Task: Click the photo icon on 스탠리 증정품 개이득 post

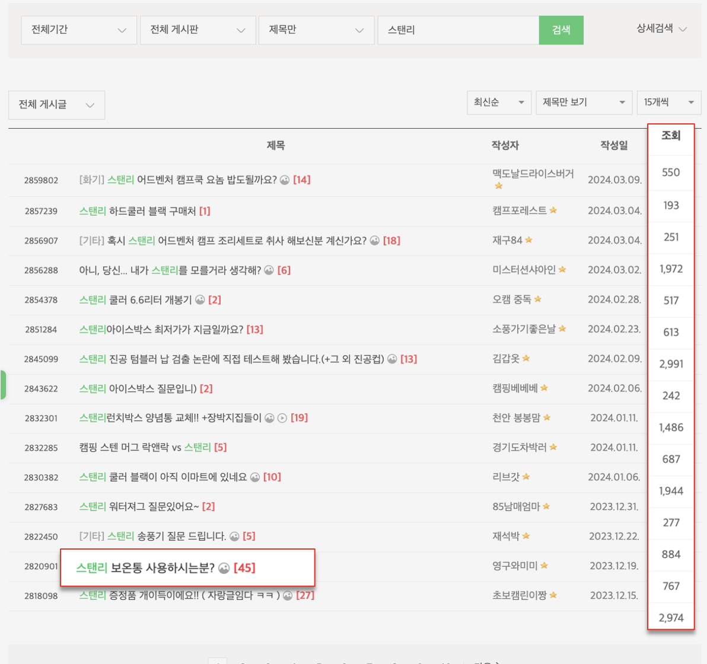Action: [287, 596]
